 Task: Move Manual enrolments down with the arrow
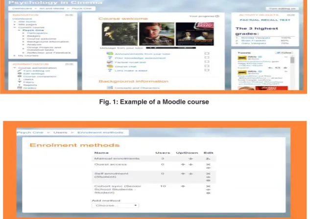[x=191, y=159]
